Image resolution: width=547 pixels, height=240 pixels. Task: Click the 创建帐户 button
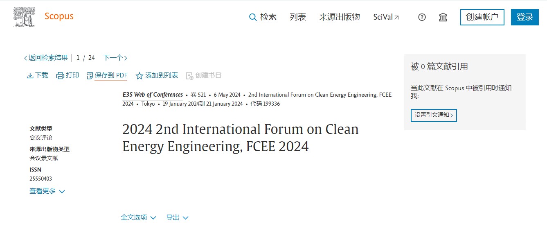tap(482, 17)
